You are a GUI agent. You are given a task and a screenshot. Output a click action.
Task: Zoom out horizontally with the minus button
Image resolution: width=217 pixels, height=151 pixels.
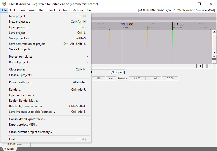click(210, 66)
